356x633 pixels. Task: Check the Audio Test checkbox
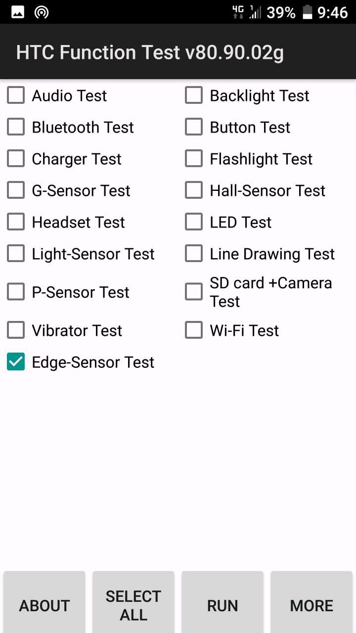tap(16, 95)
